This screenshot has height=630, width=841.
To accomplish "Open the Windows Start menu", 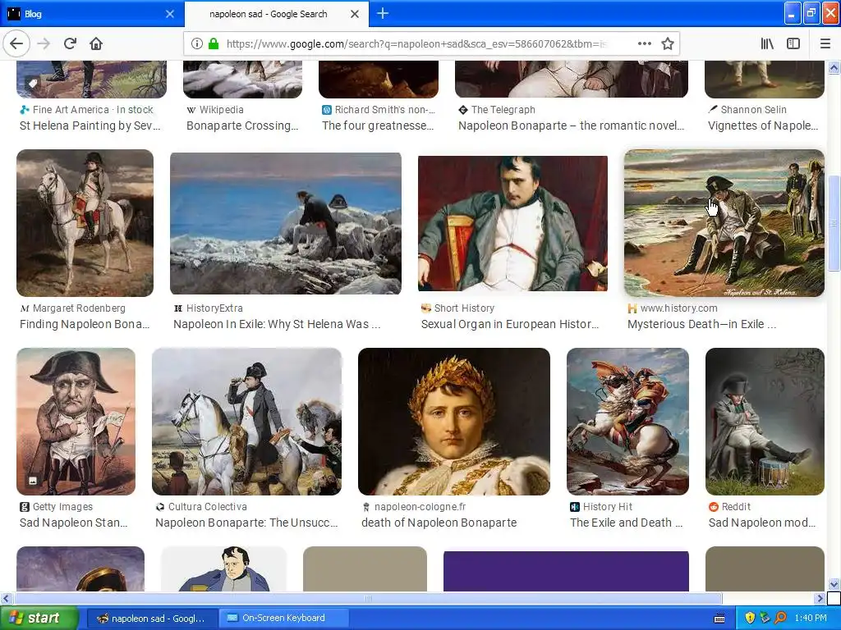I will pyautogui.click(x=39, y=618).
